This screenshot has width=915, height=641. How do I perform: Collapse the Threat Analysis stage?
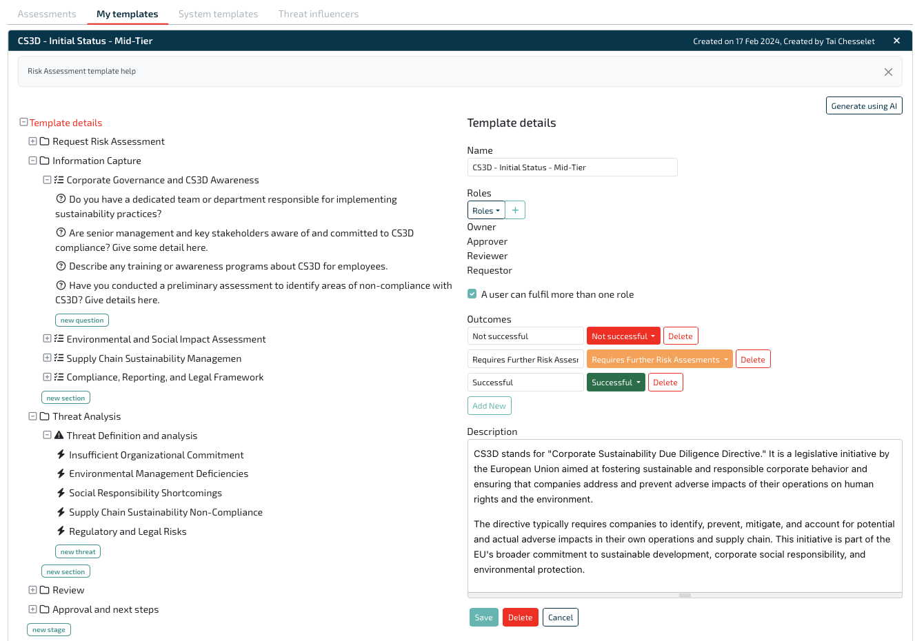coord(32,416)
